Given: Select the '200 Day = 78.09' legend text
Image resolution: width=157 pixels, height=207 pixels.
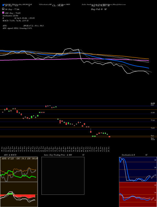Looking at the screenshot, I should (13, 13).
